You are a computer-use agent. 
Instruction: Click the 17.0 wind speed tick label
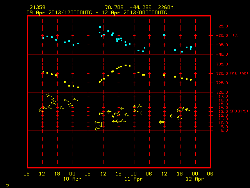pyautogui.click(x=223, y=96)
